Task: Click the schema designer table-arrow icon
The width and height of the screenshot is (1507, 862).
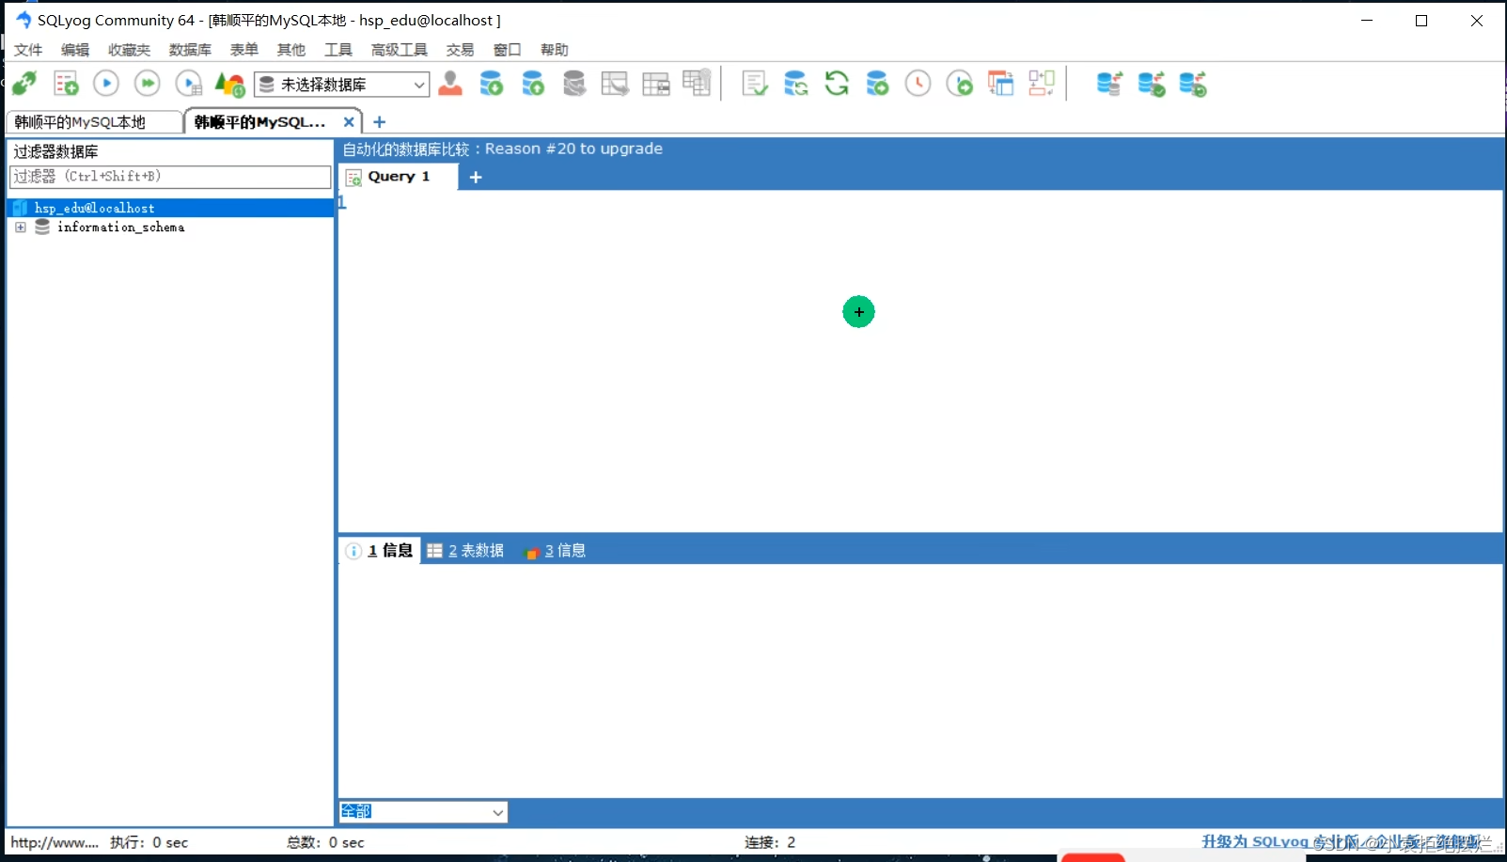Action: pyautogui.click(x=615, y=84)
